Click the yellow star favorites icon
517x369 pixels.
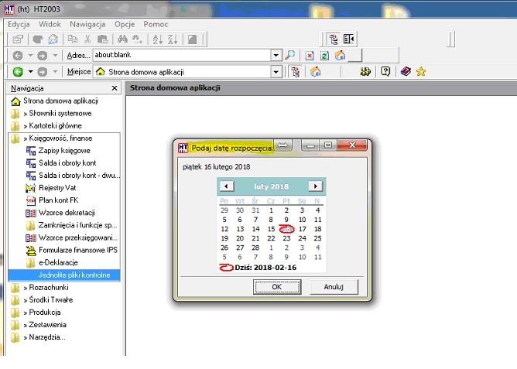click(421, 71)
